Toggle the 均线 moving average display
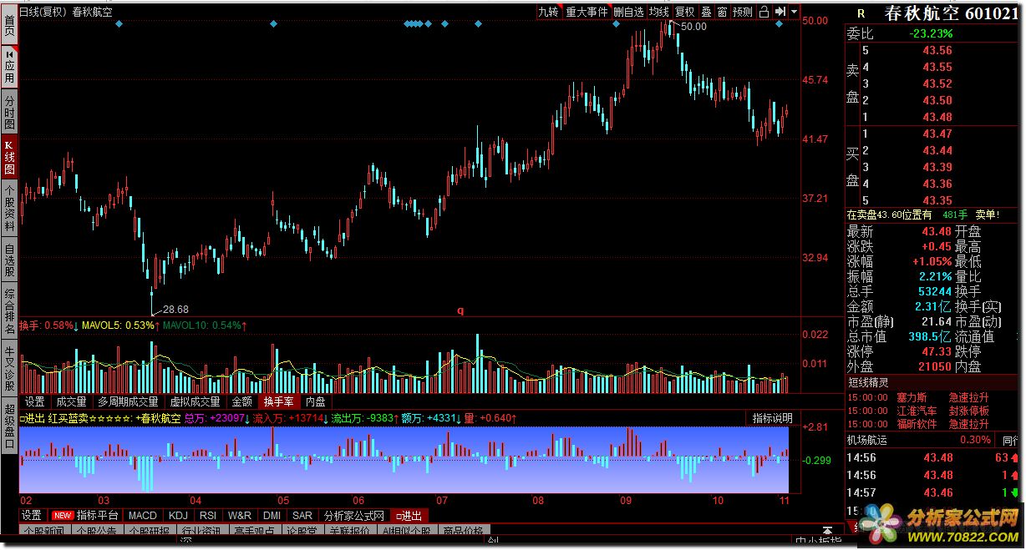The height and width of the screenshot is (550, 1026). [659, 12]
